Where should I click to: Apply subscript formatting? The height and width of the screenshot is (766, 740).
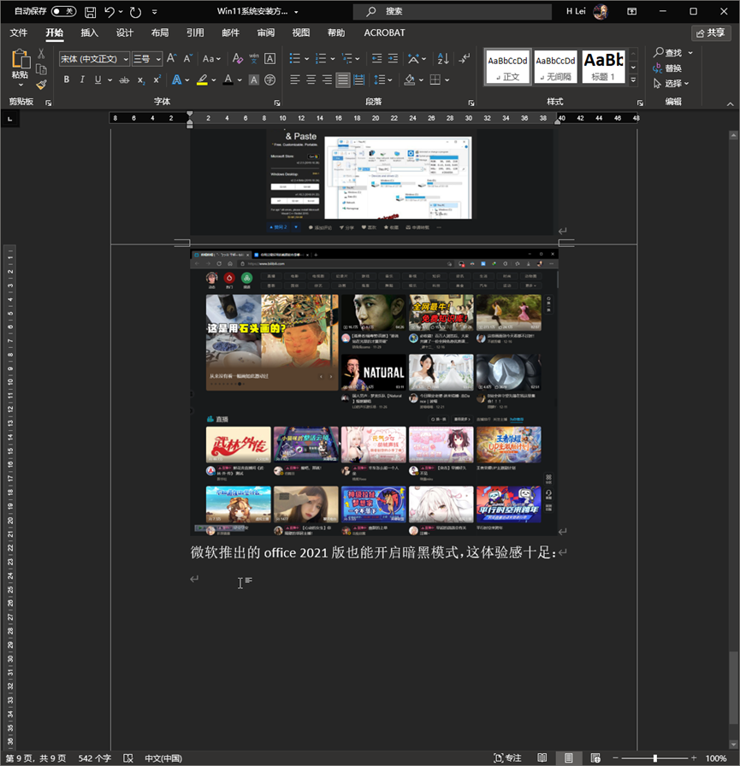[141, 80]
